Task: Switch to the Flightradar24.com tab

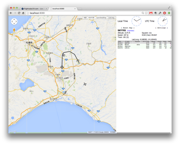Action: coord(34,9)
